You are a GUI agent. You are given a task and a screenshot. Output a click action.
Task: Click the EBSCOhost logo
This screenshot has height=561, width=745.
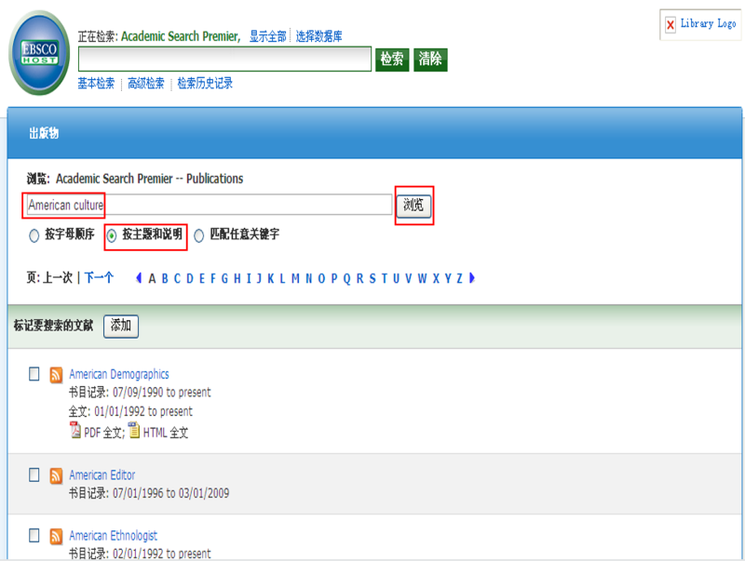[x=39, y=53]
